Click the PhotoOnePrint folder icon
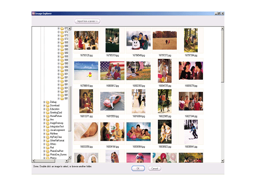The image size is (256, 186). 47,151
